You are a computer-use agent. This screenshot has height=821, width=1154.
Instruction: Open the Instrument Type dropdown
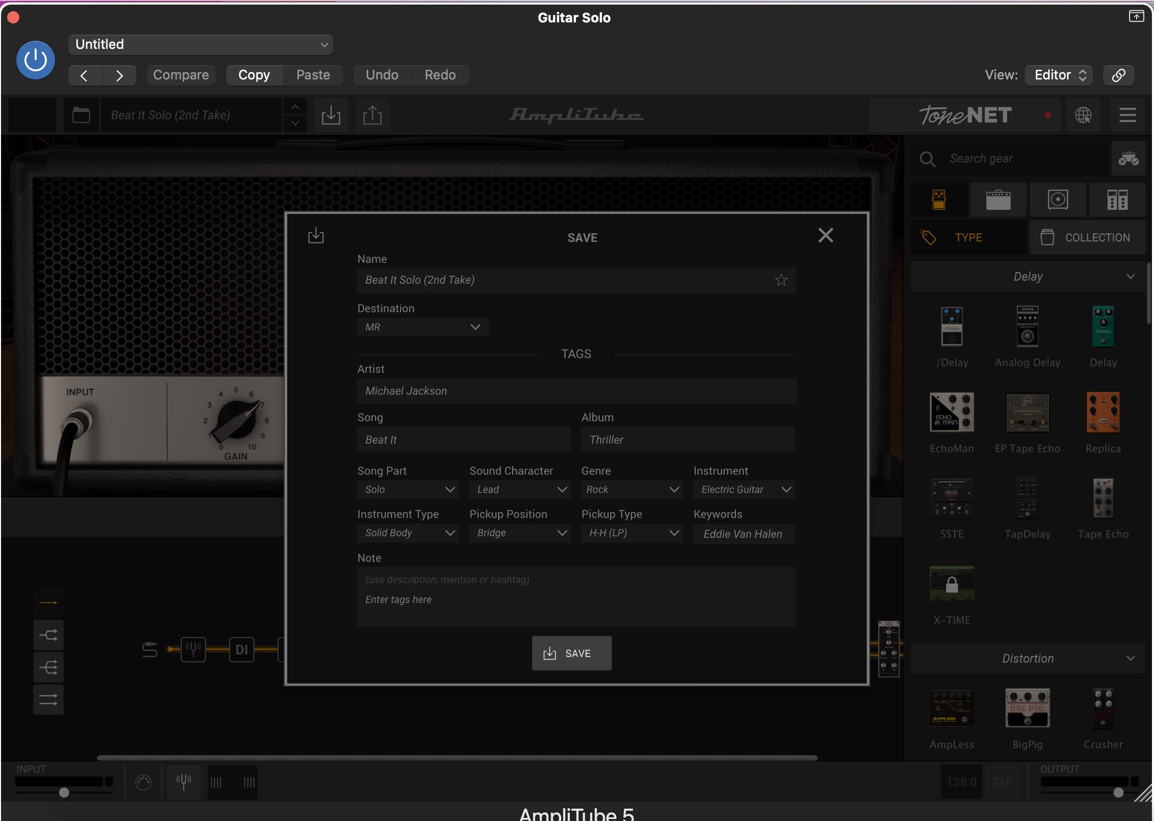[x=408, y=533]
